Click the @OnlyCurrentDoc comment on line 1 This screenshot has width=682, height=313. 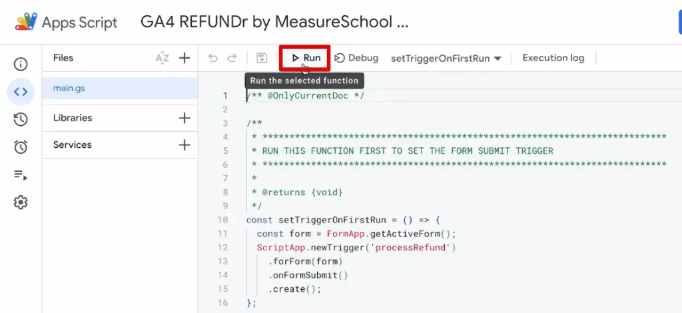[305, 96]
